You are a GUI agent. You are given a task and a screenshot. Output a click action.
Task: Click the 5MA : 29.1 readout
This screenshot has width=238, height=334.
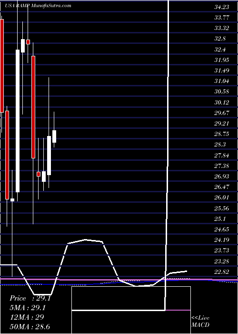(28, 308)
